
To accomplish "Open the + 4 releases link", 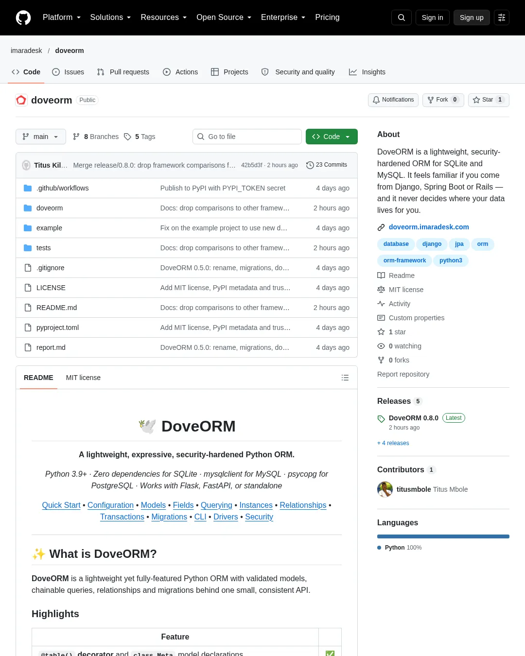I will coord(393,443).
